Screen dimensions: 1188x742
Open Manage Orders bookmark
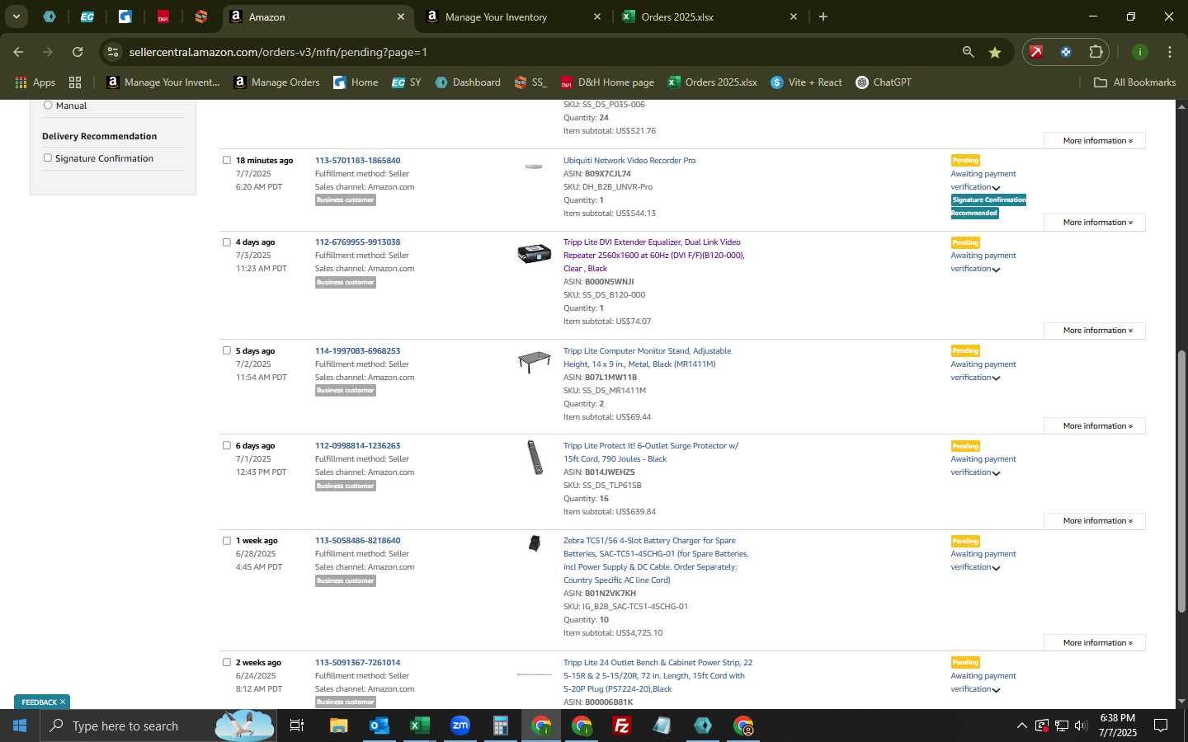[276, 82]
